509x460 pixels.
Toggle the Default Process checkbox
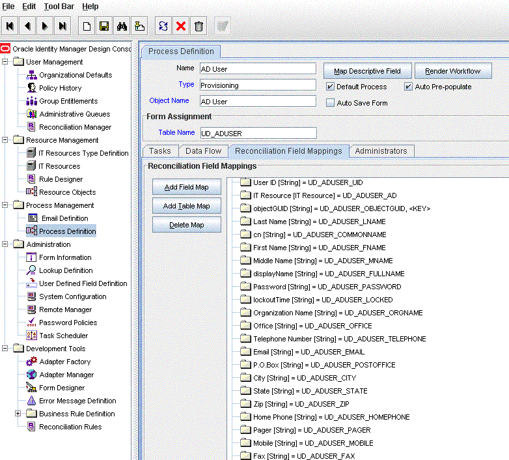[330, 87]
